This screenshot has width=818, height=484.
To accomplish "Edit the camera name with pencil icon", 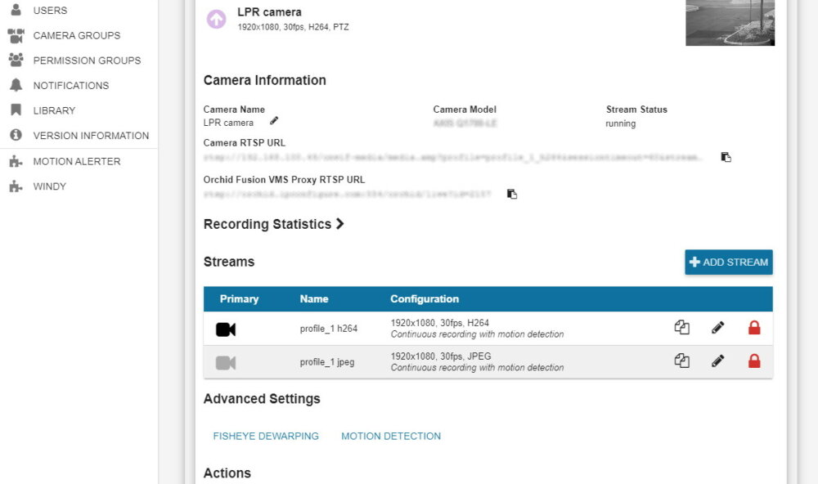I will tap(274, 121).
